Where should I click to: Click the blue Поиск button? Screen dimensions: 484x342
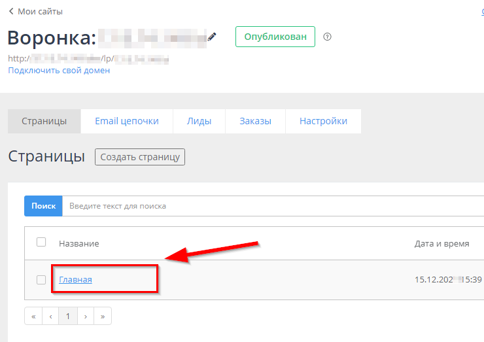click(43, 206)
